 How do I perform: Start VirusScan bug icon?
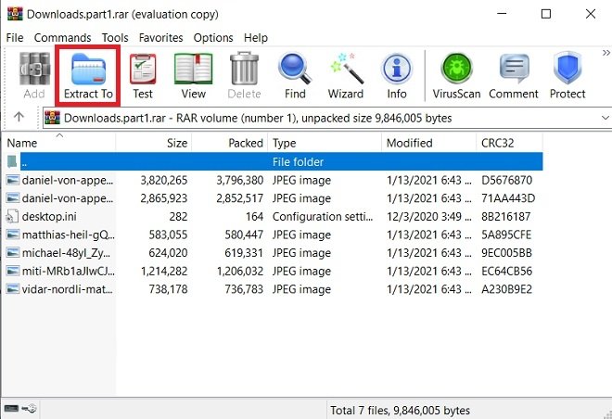(456, 69)
